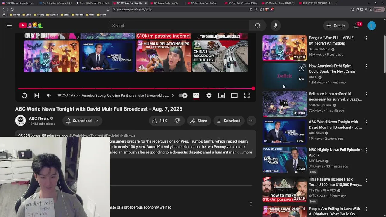Open the Subscribed notification dropdown
This screenshot has height=217, width=386.
pos(82,121)
